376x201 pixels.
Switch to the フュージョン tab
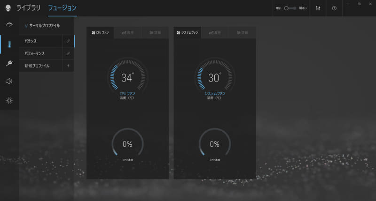click(63, 8)
